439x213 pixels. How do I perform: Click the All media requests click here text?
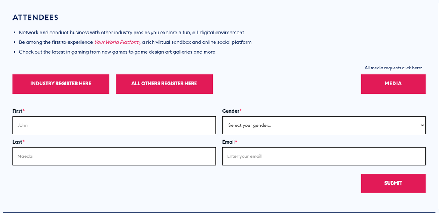coord(393,68)
